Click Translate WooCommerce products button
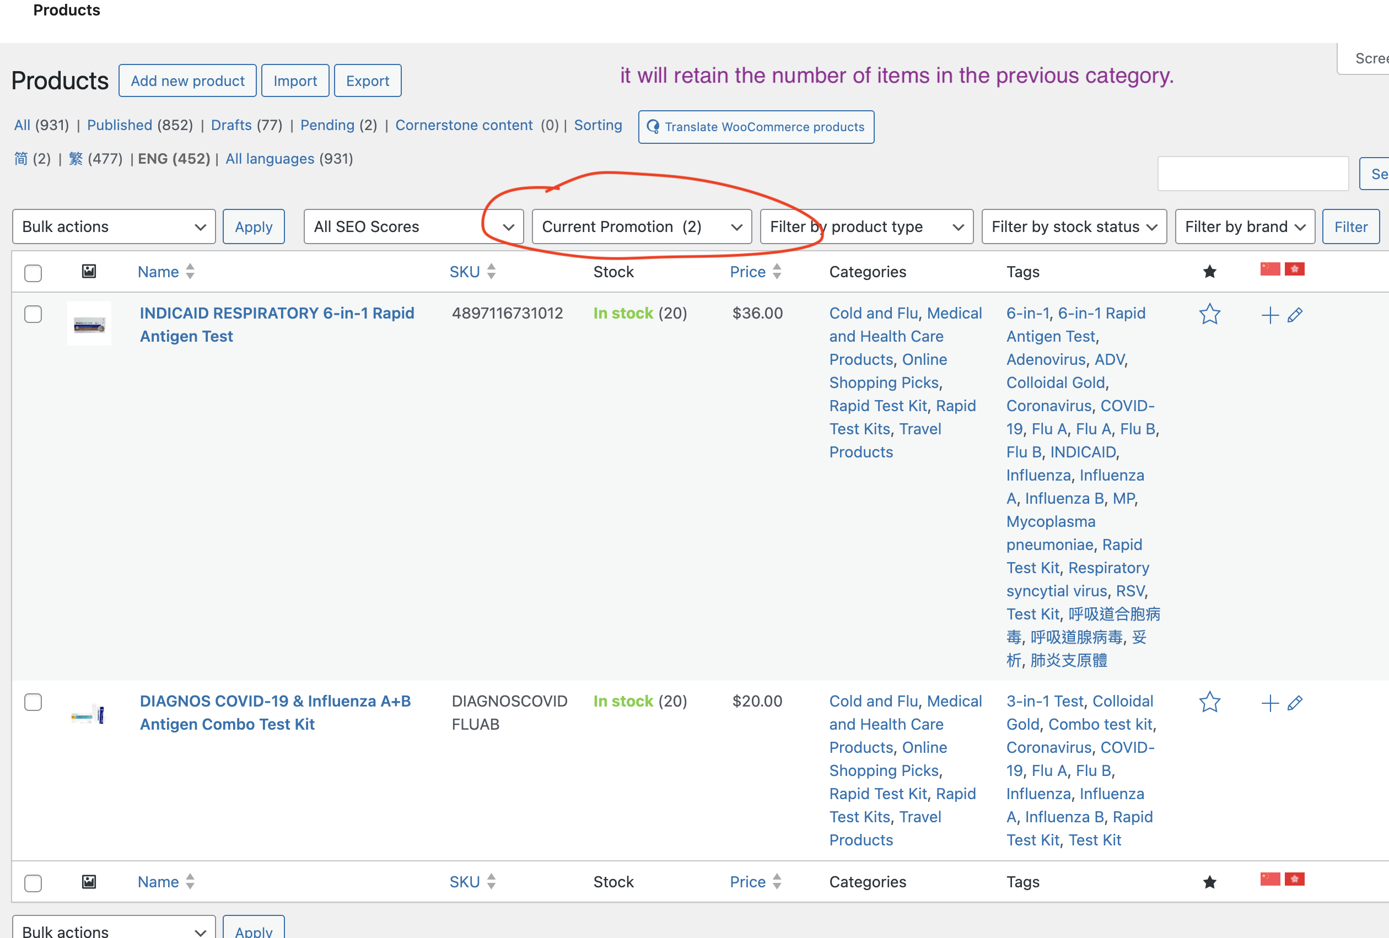 (x=756, y=127)
